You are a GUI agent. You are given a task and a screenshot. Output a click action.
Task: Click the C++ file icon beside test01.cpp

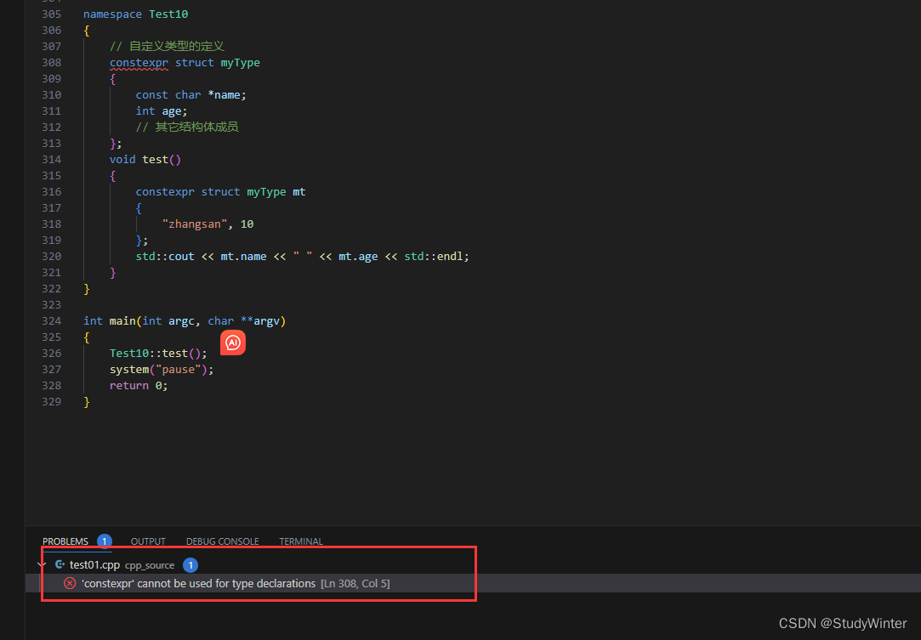pyautogui.click(x=60, y=564)
